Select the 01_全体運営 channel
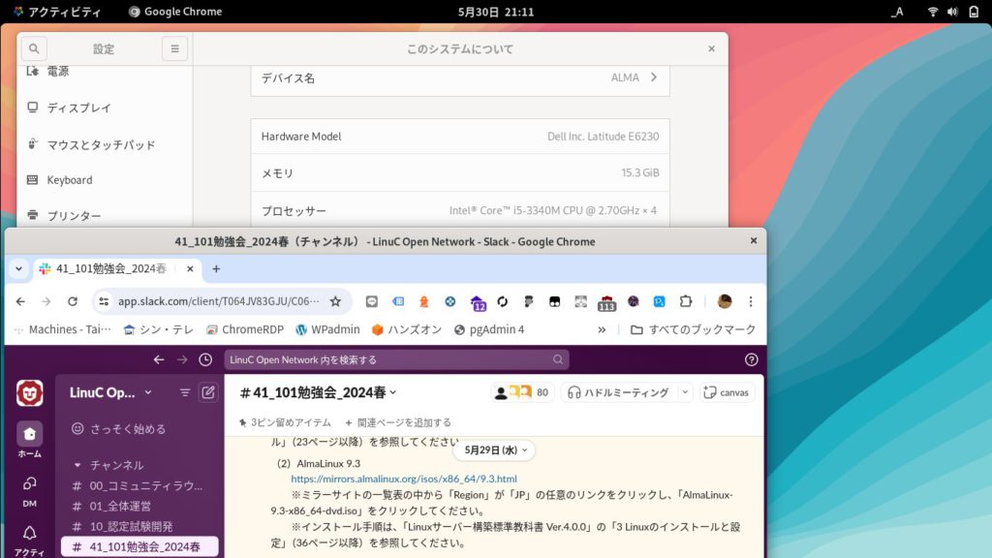This screenshot has width=992, height=558. (x=119, y=506)
